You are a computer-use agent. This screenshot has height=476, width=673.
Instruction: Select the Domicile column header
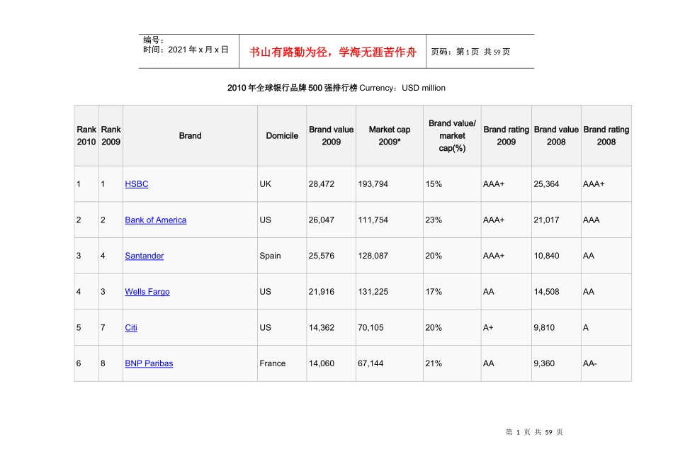point(282,135)
